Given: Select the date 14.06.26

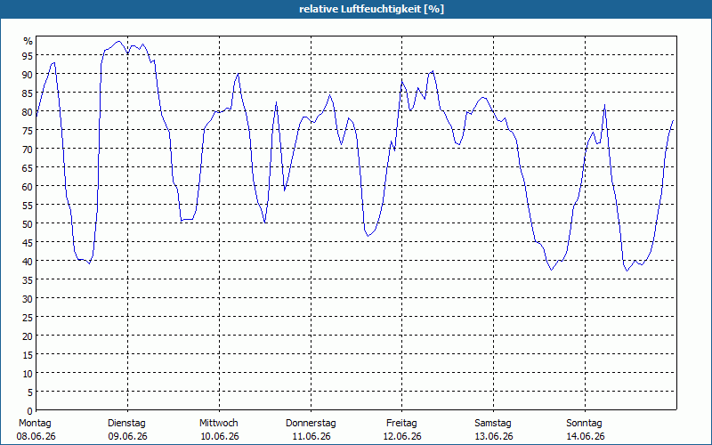Looking at the screenshot, I should [x=586, y=436].
